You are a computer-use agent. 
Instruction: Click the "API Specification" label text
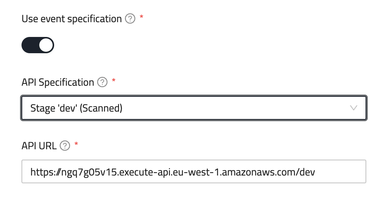click(58, 82)
